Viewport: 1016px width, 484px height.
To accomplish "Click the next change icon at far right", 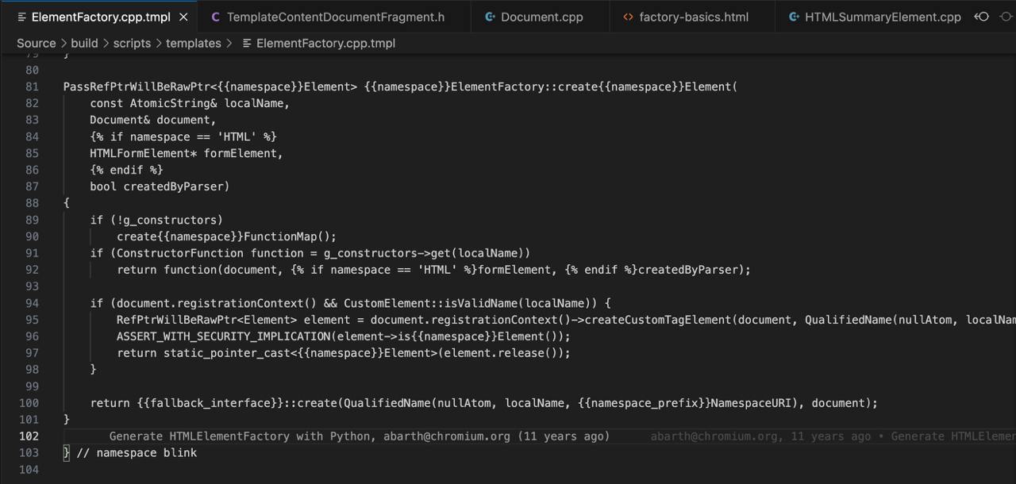I will pyautogui.click(x=1007, y=17).
